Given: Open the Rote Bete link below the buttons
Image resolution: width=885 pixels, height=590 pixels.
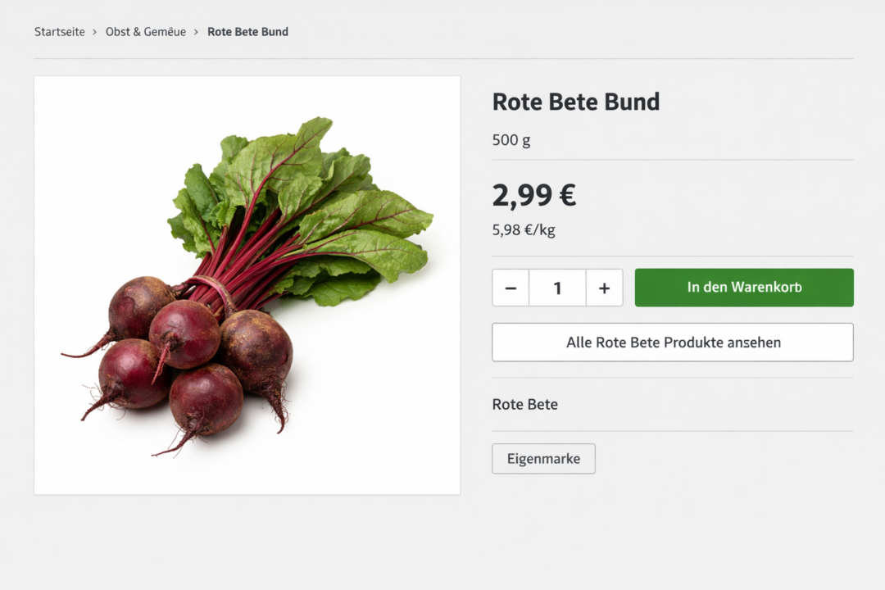Looking at the screenshot, I should (525, 404).
